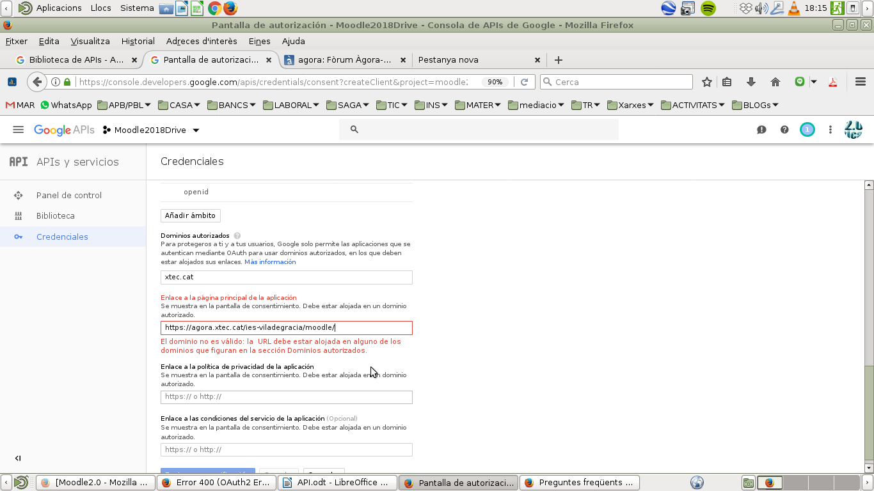874x491 pixels.
Task: Open the Más información link
Action: click(270, 262)
